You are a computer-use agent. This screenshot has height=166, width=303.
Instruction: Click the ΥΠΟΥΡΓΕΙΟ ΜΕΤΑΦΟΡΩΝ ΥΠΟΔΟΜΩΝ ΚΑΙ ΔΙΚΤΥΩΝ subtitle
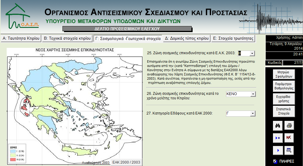tap(113, 21)
